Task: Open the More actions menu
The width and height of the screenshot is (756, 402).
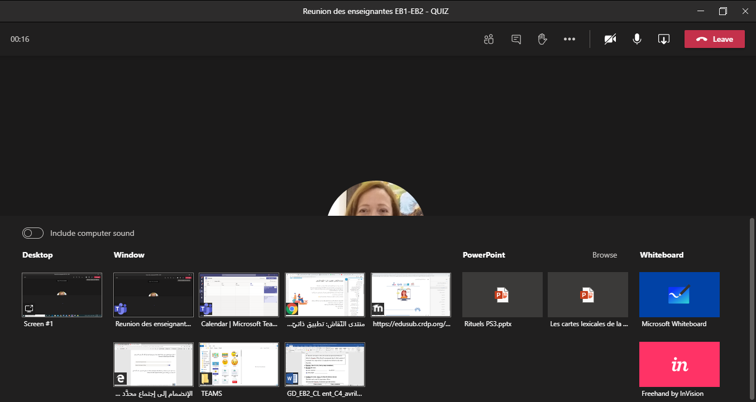Action: click(x=570, y=39)
